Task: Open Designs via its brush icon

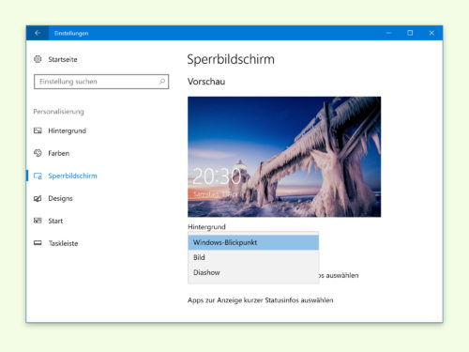Action: pos(38,198)
